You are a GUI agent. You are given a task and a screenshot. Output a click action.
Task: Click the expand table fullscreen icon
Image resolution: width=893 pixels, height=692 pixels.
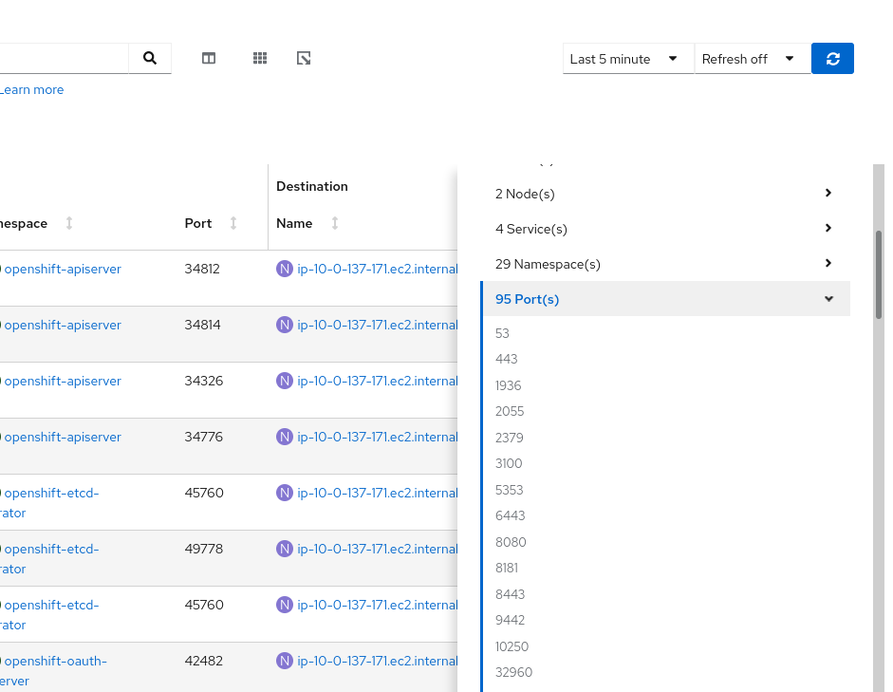[304, 58]
